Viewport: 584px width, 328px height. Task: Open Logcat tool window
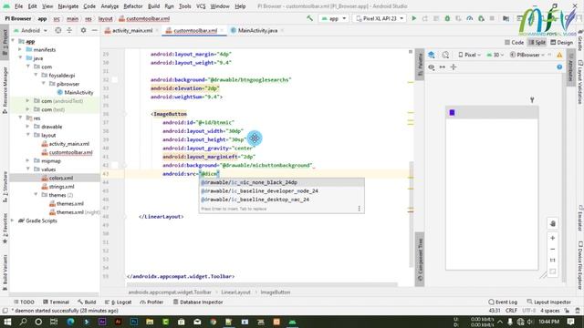(x=118, y=302)
